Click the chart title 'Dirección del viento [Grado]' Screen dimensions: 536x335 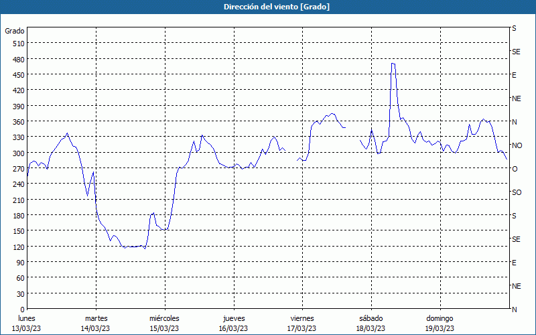pos(277,7)
